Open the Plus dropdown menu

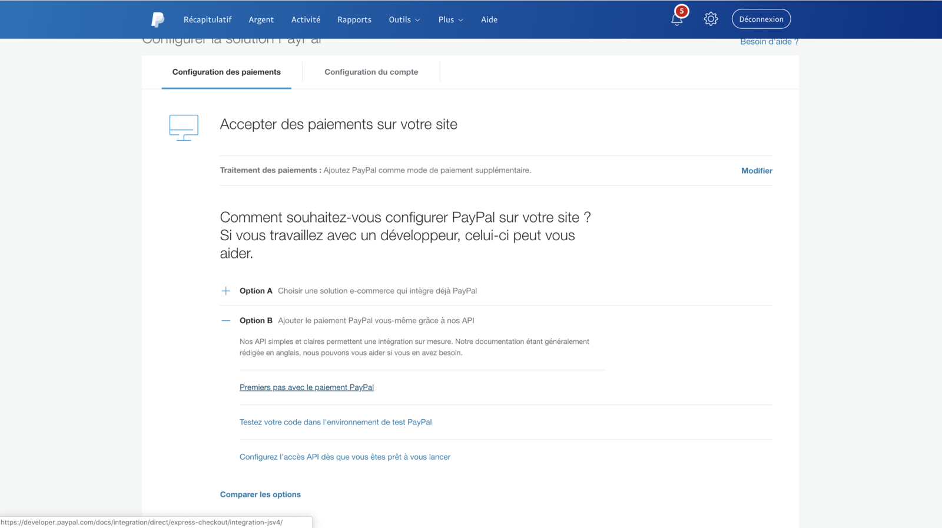[450, 19]
